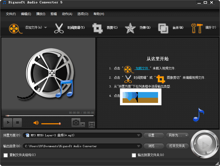Open the Trim scissors tool
Viewport: 220px width, 166px height.
tap(59, 28)
